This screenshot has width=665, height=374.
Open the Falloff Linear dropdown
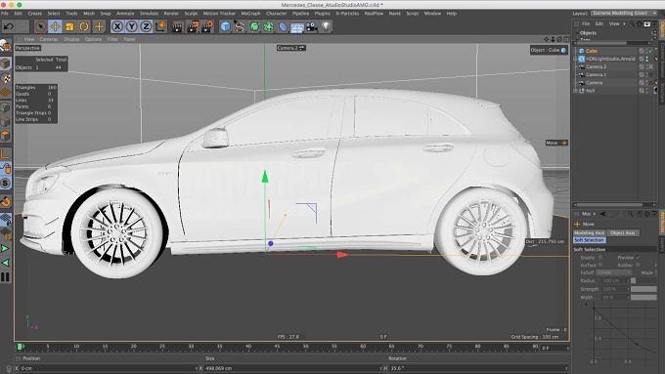click(x=614, y=272)
